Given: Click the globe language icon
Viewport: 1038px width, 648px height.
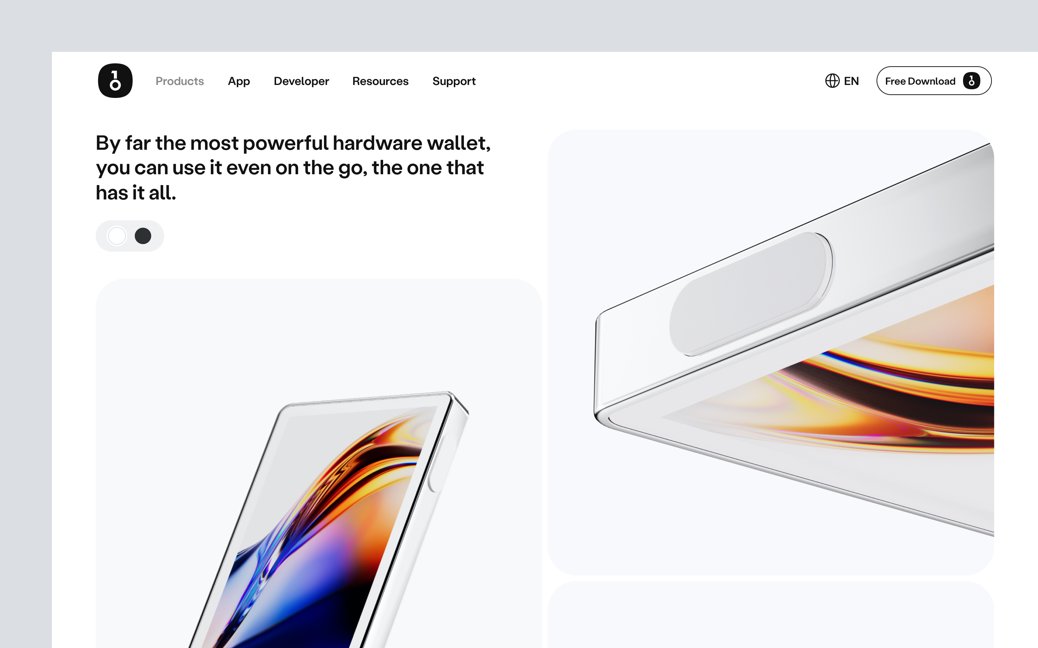Looking at the screenshot, I should click(832, 81).
